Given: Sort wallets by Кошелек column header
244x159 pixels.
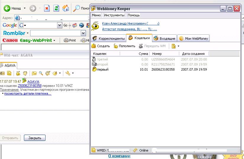Looking at the screenshot, I should tap(105, 54).
